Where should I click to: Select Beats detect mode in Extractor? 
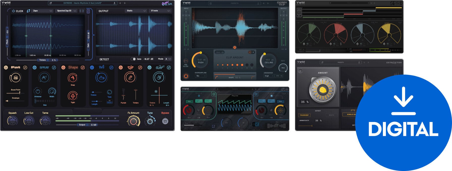pos(331,115)
